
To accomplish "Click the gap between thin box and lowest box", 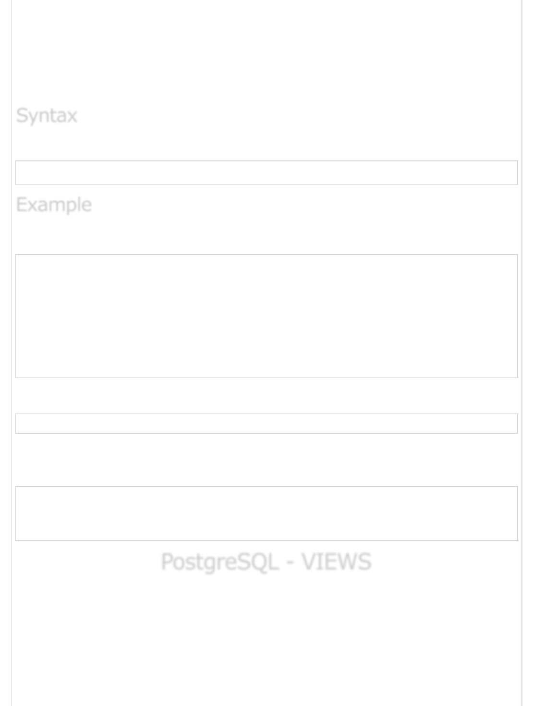I will tap(266, 460).
